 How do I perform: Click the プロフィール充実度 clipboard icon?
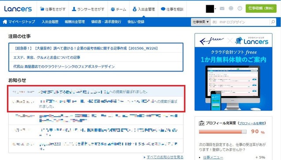pos(202,123)
